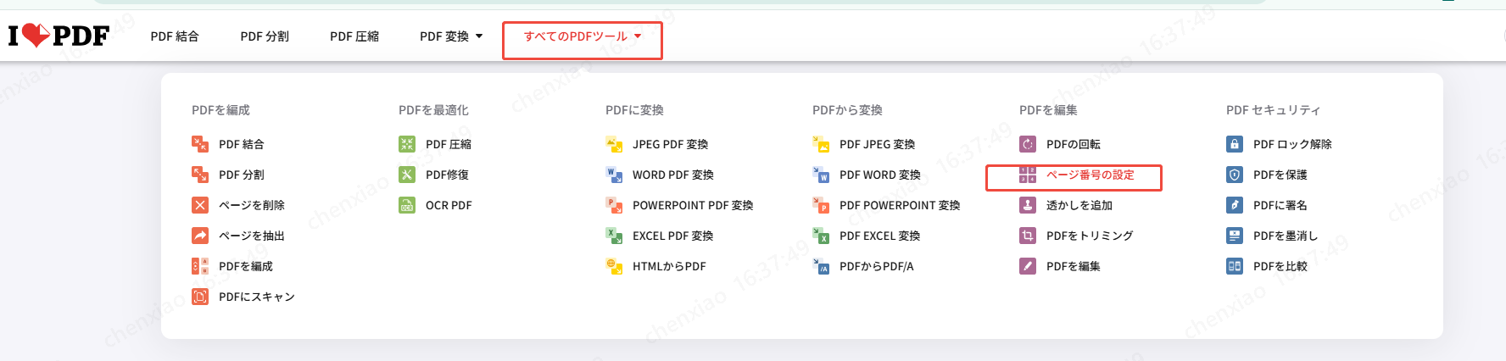Choose PDF POWERPOINT 変換 link
This screenshot has height=361, width=1506.
pyautogui.click(x=900, y=205)
